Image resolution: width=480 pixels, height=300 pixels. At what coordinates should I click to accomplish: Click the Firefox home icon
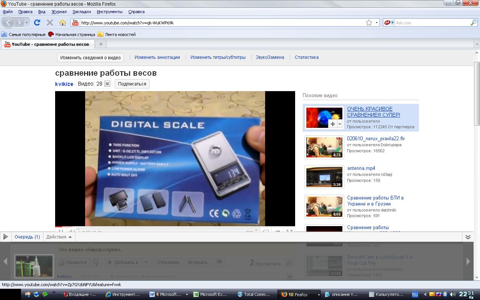coord(63,22)
